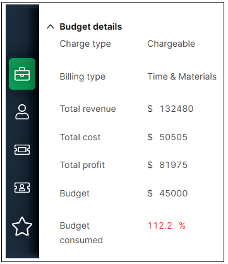Select the ticket icon in sidebar
The width and height of the screenshot is (228, 264).
pyautogui.click(x=22, y=150)
